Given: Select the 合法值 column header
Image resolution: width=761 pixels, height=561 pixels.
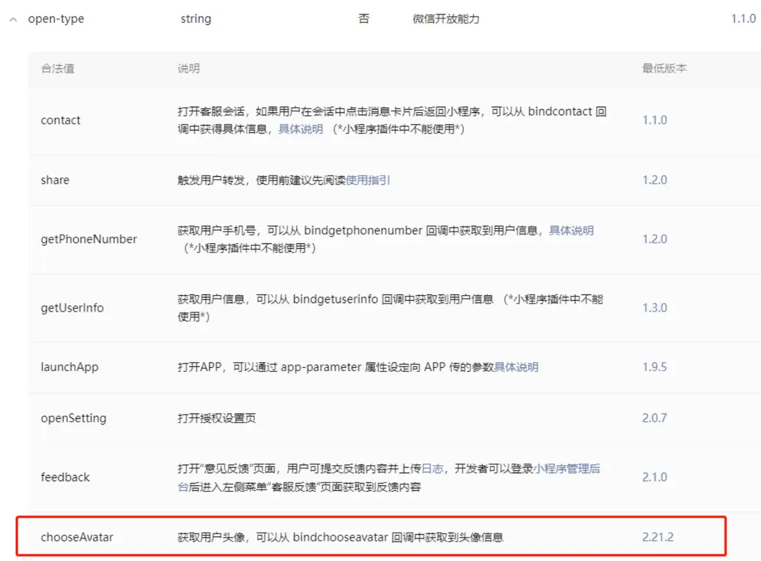Looking at the screenshot, I should point(58,69).
